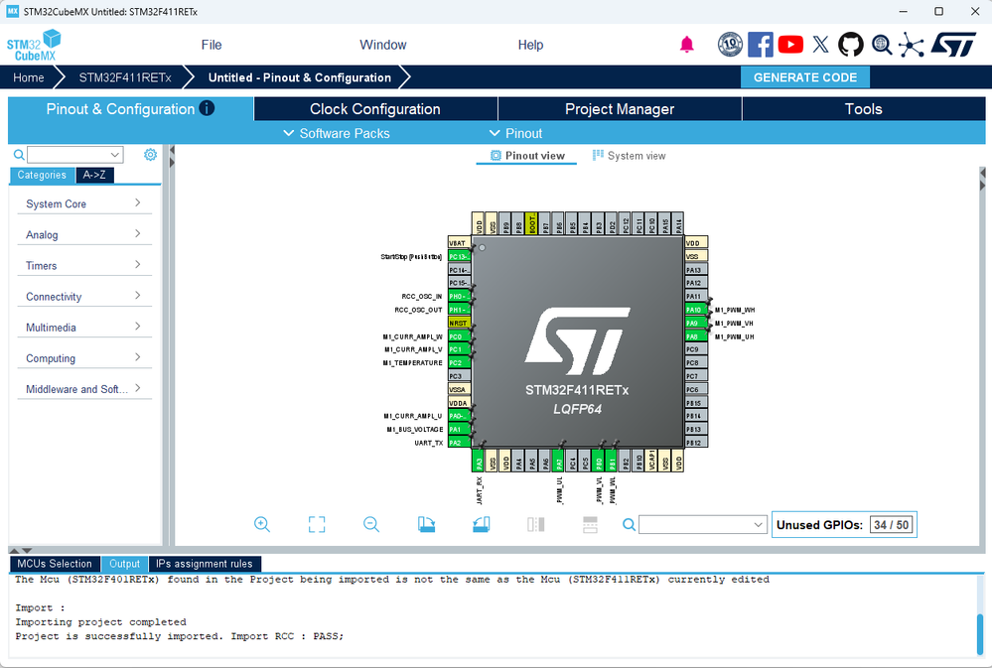Zoom out of the chip pinout
Image resolution: width=992 pixels, height=668 pixels.
(371, 525)
